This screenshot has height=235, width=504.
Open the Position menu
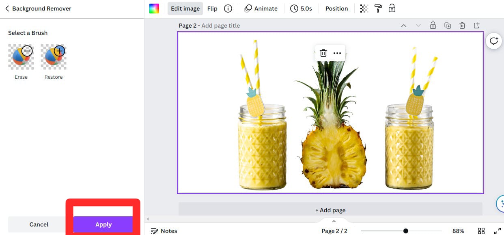pyautogui.click(x=336, y=8)
